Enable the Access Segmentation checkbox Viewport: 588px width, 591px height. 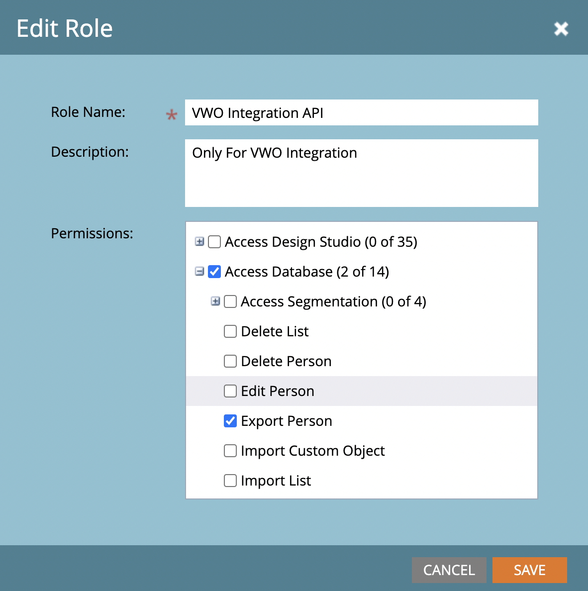pos(230,301)
